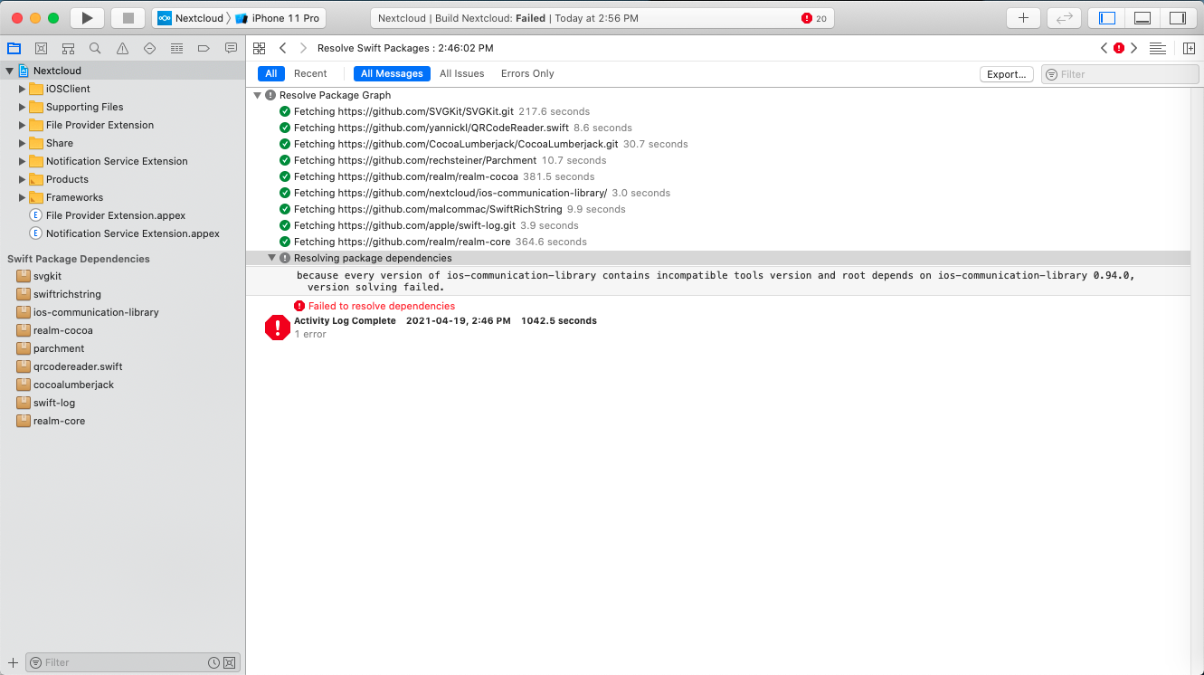
Task: Expand the Share folder
Action: (23, 143)
